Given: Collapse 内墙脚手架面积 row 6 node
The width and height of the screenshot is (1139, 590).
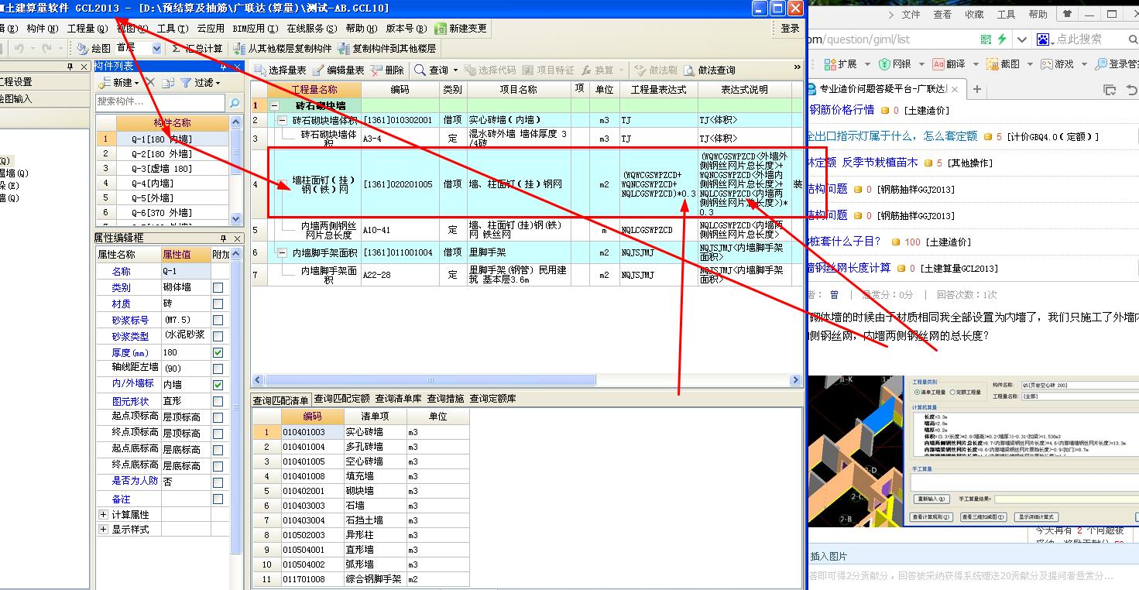Looking at the screenshot, I should [283, 252].
